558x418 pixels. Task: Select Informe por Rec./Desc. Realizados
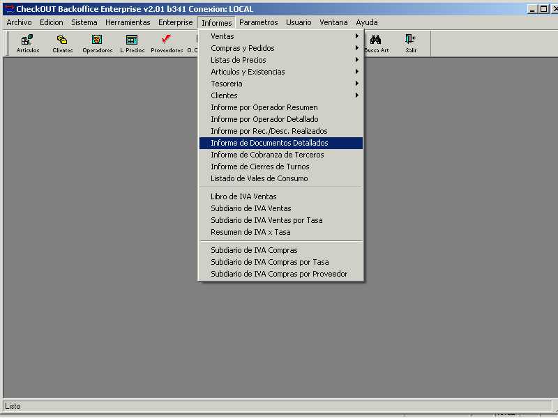[281, 131]
